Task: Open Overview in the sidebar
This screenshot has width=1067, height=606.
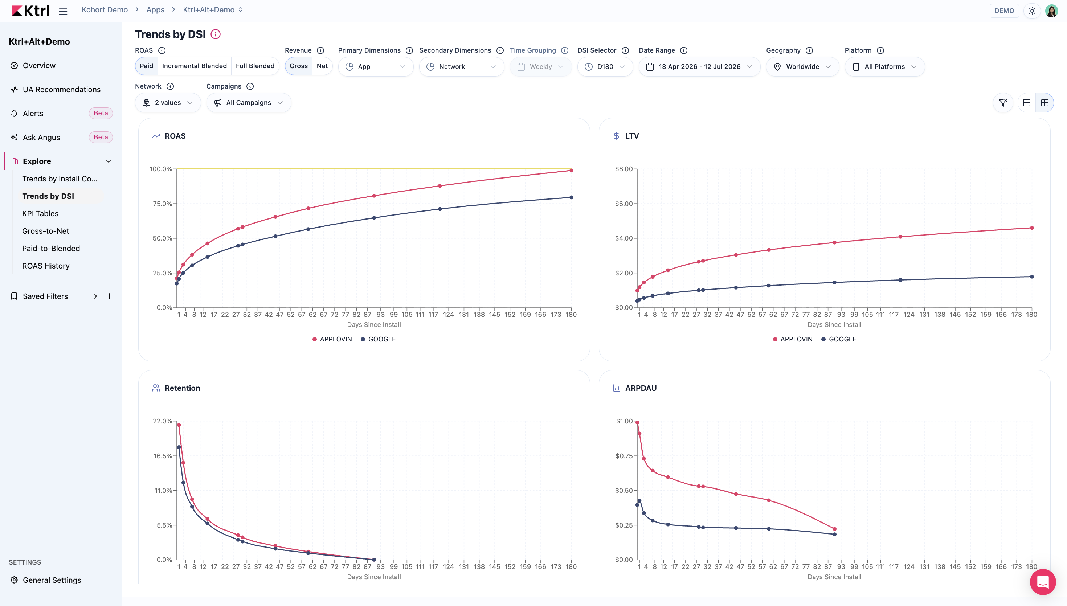Action: click(x=39, y=65)
